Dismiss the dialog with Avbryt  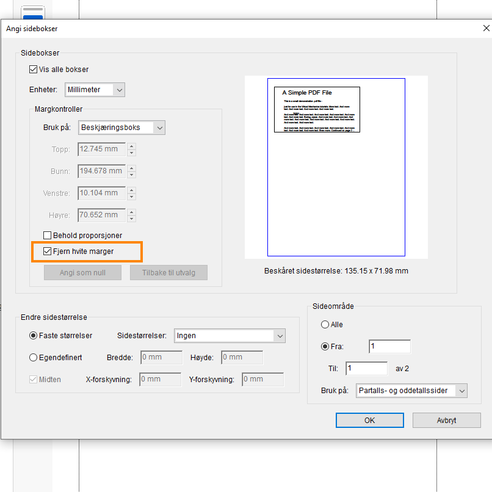446,420
